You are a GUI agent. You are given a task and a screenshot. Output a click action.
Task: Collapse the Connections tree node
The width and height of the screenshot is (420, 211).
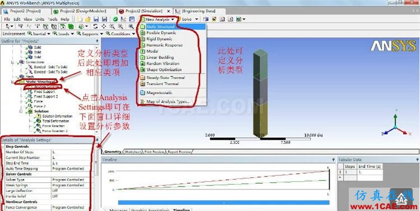pyautogui.click(x=13, y=62)
